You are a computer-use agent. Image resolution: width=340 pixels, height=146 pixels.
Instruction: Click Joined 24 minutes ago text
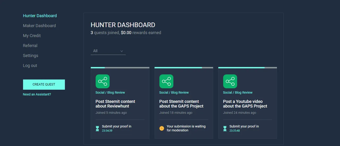tap(240, 113)
